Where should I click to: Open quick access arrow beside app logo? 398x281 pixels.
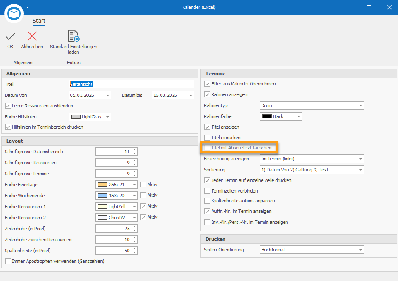pos(28,7)
